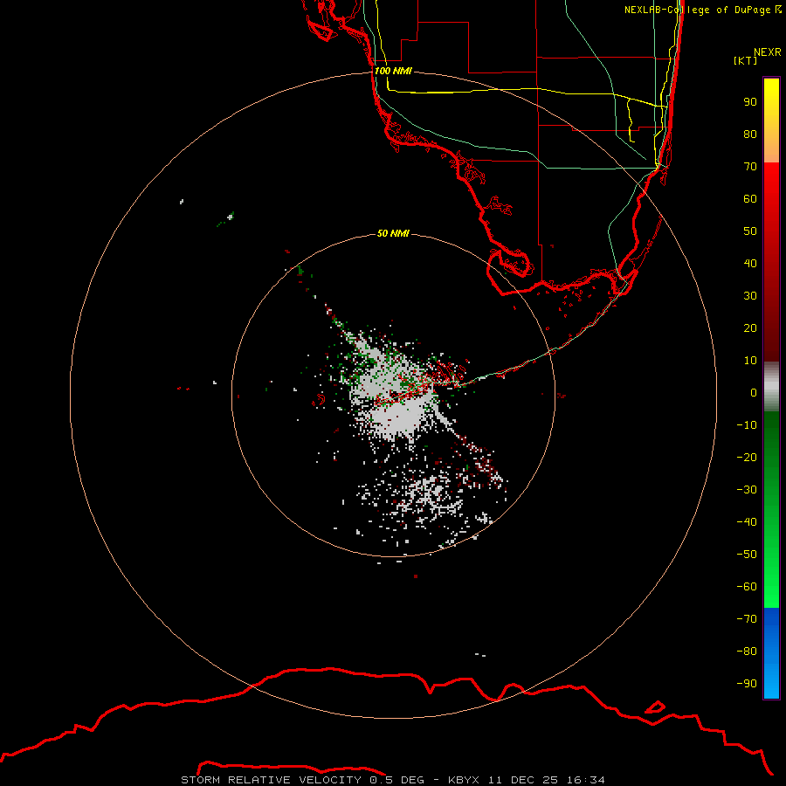
Task: Click the 50 NMI range ring label
Action: click(x=393, y=233)
